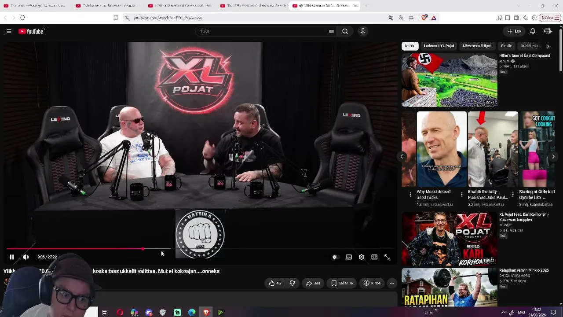Open the Why Messi doesn't need tricks short
The image size is (563, 317).
click(x=442, y=149)
